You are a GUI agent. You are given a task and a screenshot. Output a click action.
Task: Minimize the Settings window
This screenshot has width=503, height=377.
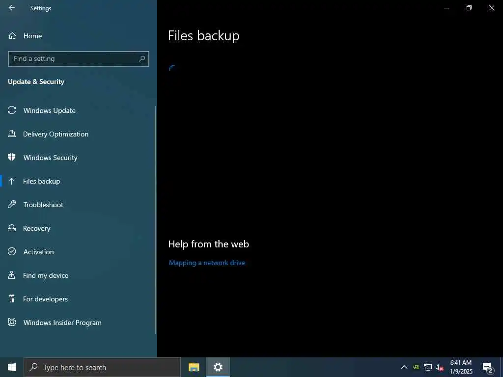click(446, 8)
